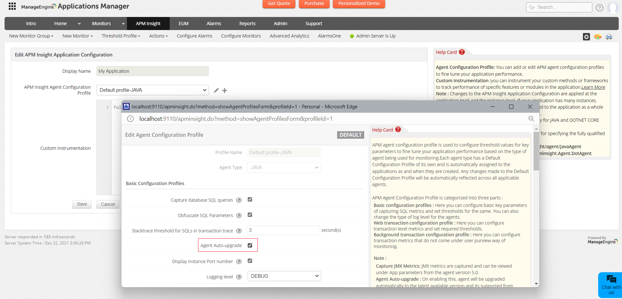Toggle Display Instance Port number checkbox
The image size is (622, 299).
(250, 261)
